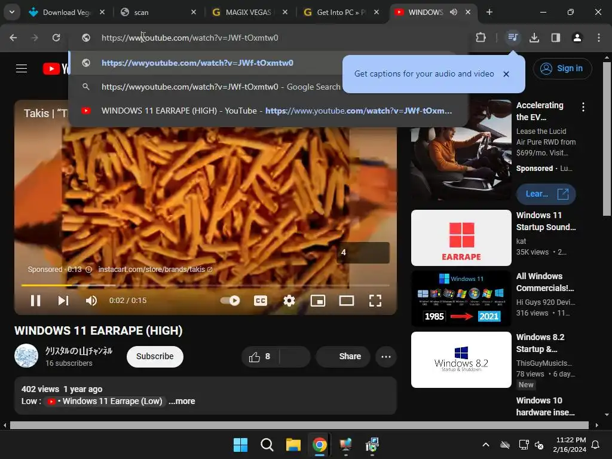Open Windows taskbar Search
612x459 pixels.
pos(267,445)
